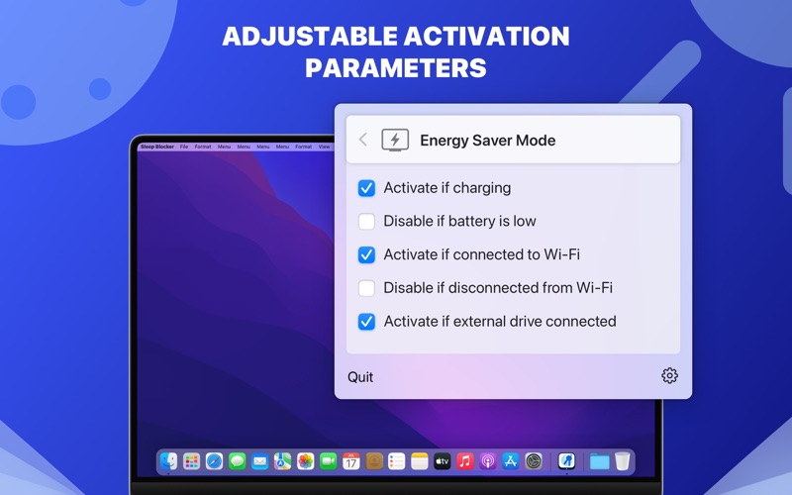This screenshot has height=495, width=792.
Task: Click the Sleep Blocker app icon in dock
Action: 566,461
